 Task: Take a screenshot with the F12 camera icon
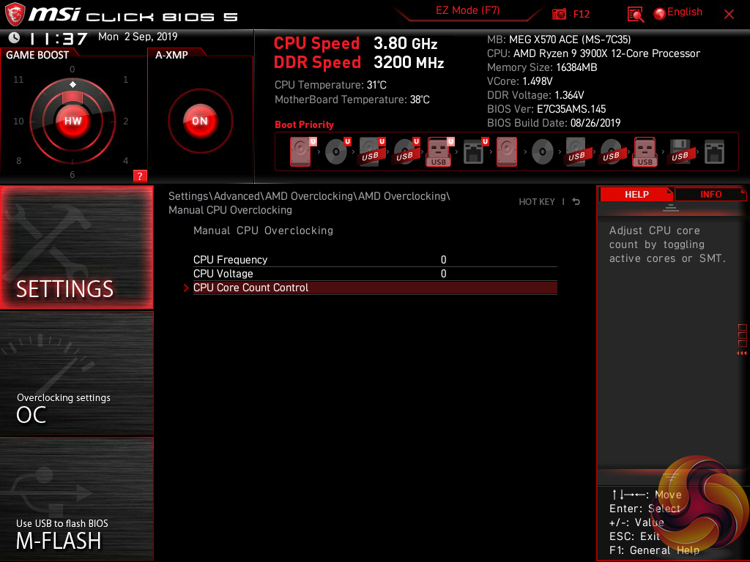click(x=559, y=14)
